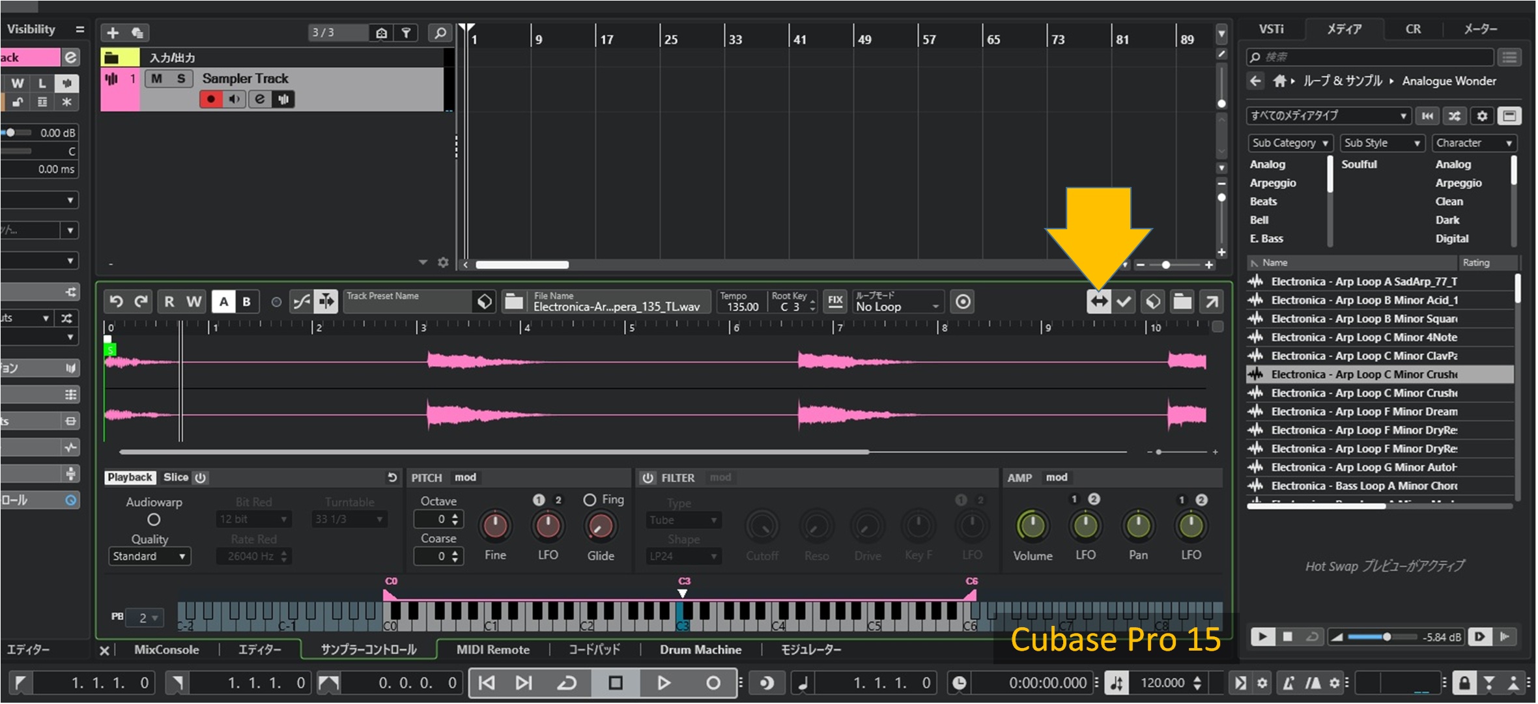Viewport: 1538px width, 704px height.
Task: Open the Drum Machine tab
Action: pos(700,649)
